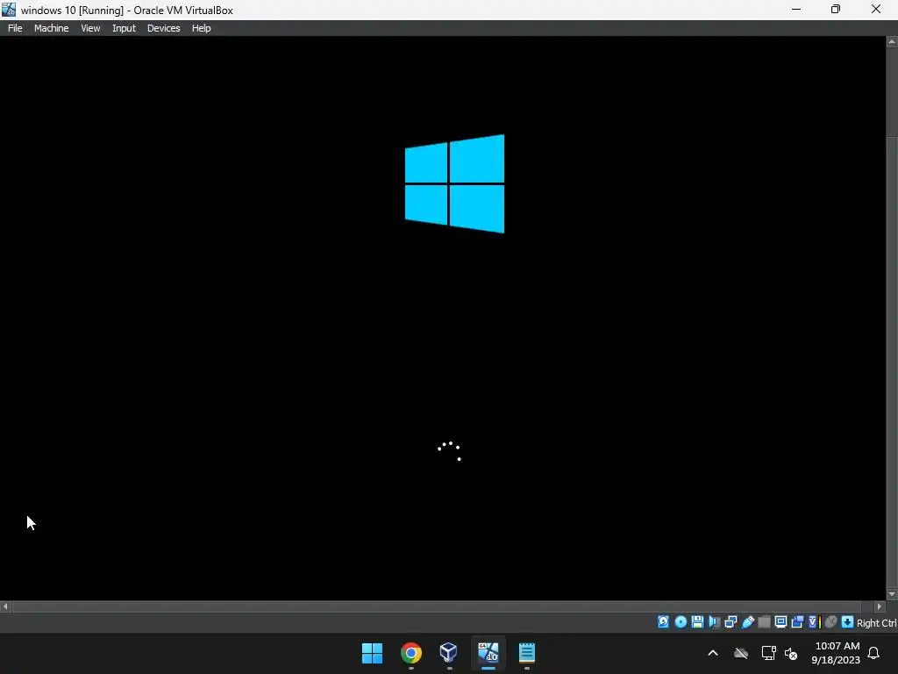Image resolution: width=898 pixels, height=674 pixels.
Task: Click the OneDrive cloud tray icon
Action: tap(741, 653)
